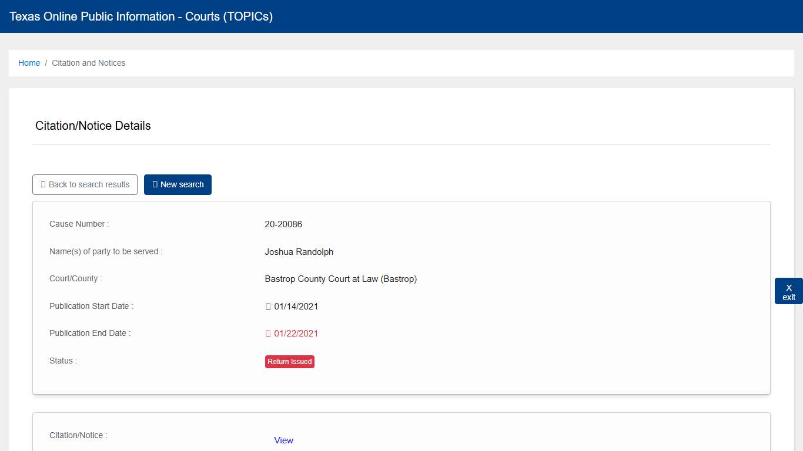803x451 pixels.
Task: Click the calendar icon beside 01/14/2021
Action: pyautogui.click(x=268, y=307)
